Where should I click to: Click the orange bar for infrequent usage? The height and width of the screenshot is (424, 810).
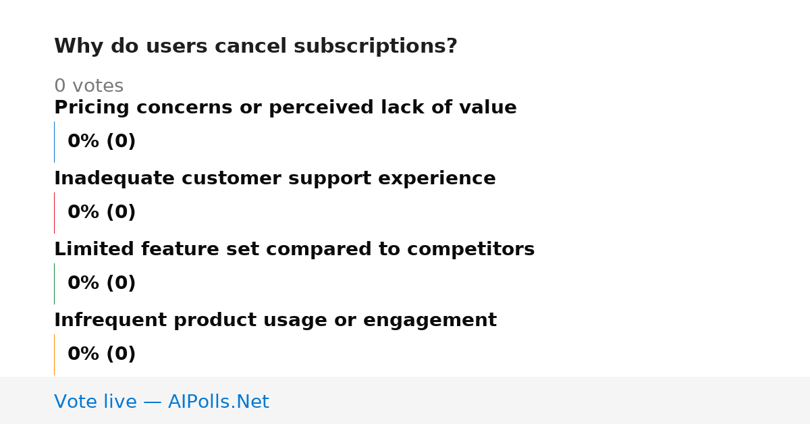tap(54, 354)
